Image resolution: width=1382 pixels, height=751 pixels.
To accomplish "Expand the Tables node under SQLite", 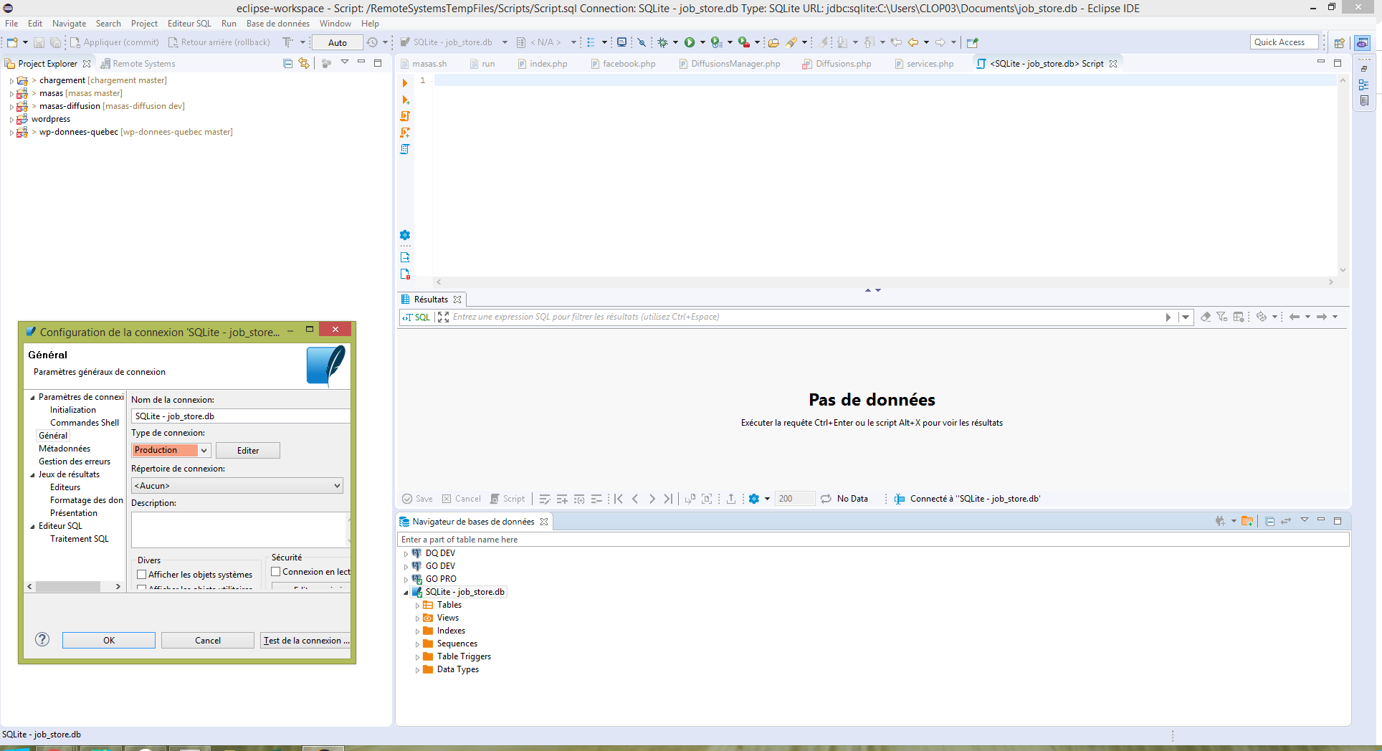I will [x=417, y=606].
